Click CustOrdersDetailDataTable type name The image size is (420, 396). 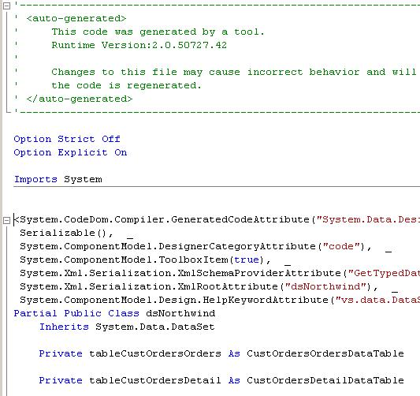(x=325, y=380)
